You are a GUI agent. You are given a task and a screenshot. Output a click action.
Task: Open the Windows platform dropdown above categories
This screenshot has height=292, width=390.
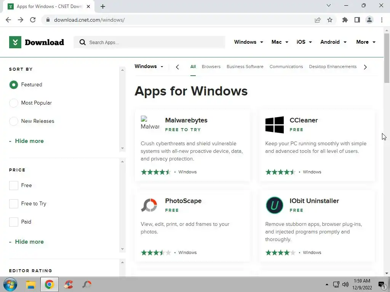[149, 66]
